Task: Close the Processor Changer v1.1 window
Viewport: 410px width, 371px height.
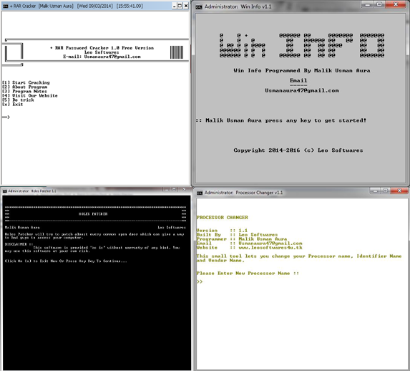Action: (x=399, y=191)
